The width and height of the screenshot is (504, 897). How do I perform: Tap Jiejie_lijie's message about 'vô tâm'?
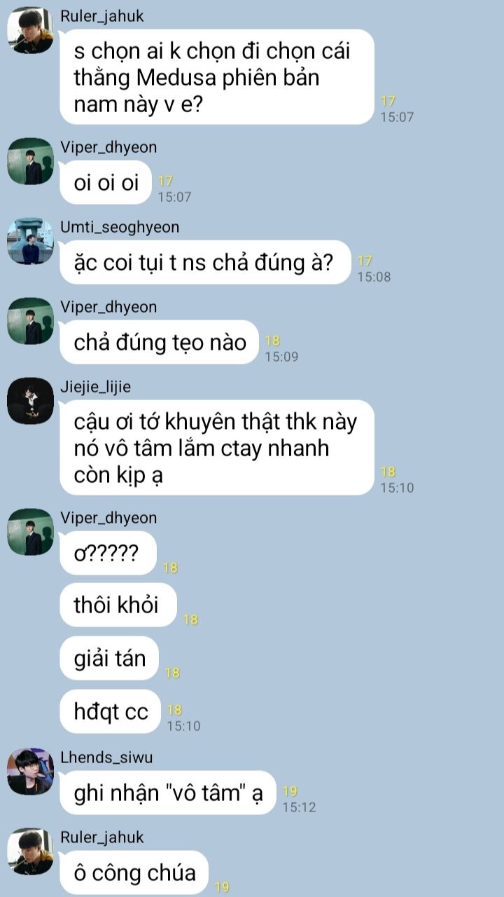pyautogui.click(x=217, y=448)
